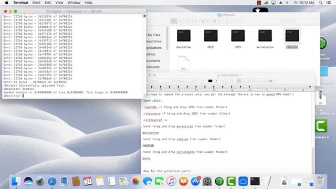Viewport: 336px width, 189px height.
Task: Select the iBSS file icon
Action: (238, 36)
